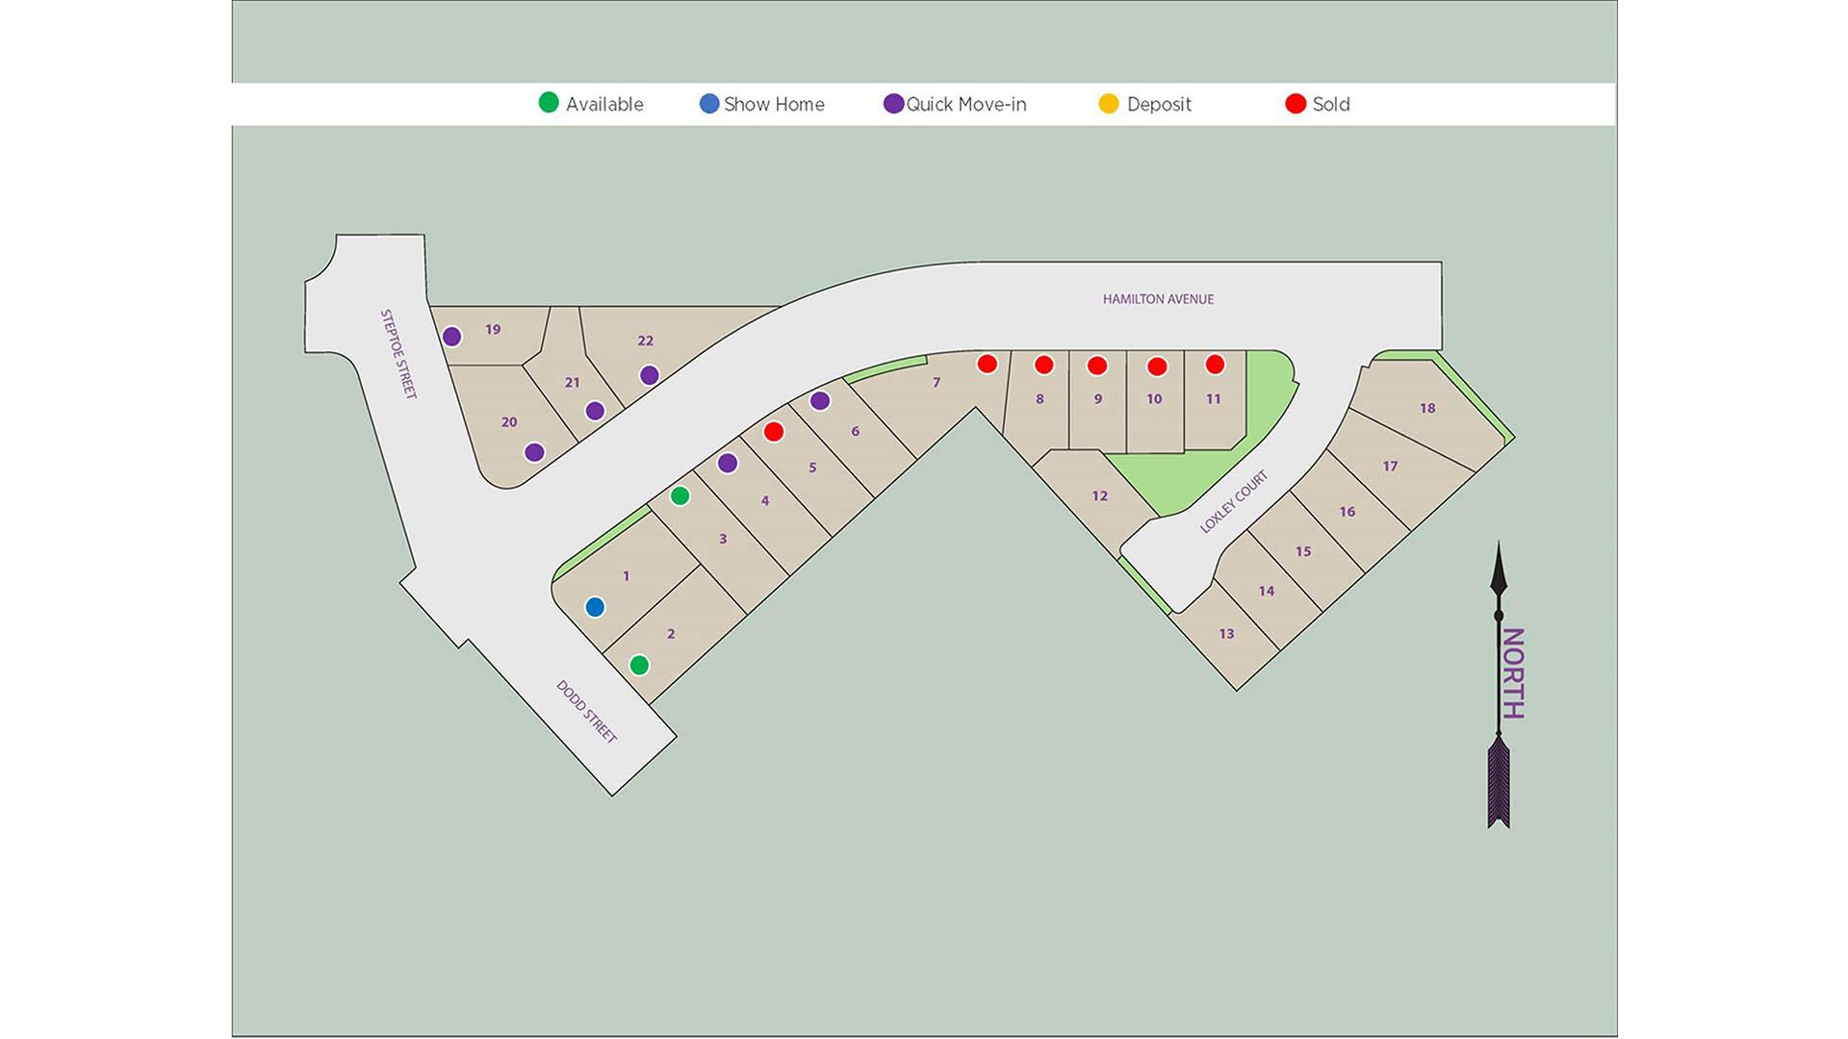Click lot number 16
This screenshot has width=1848, height=1039.
(x=1347, y=512)
